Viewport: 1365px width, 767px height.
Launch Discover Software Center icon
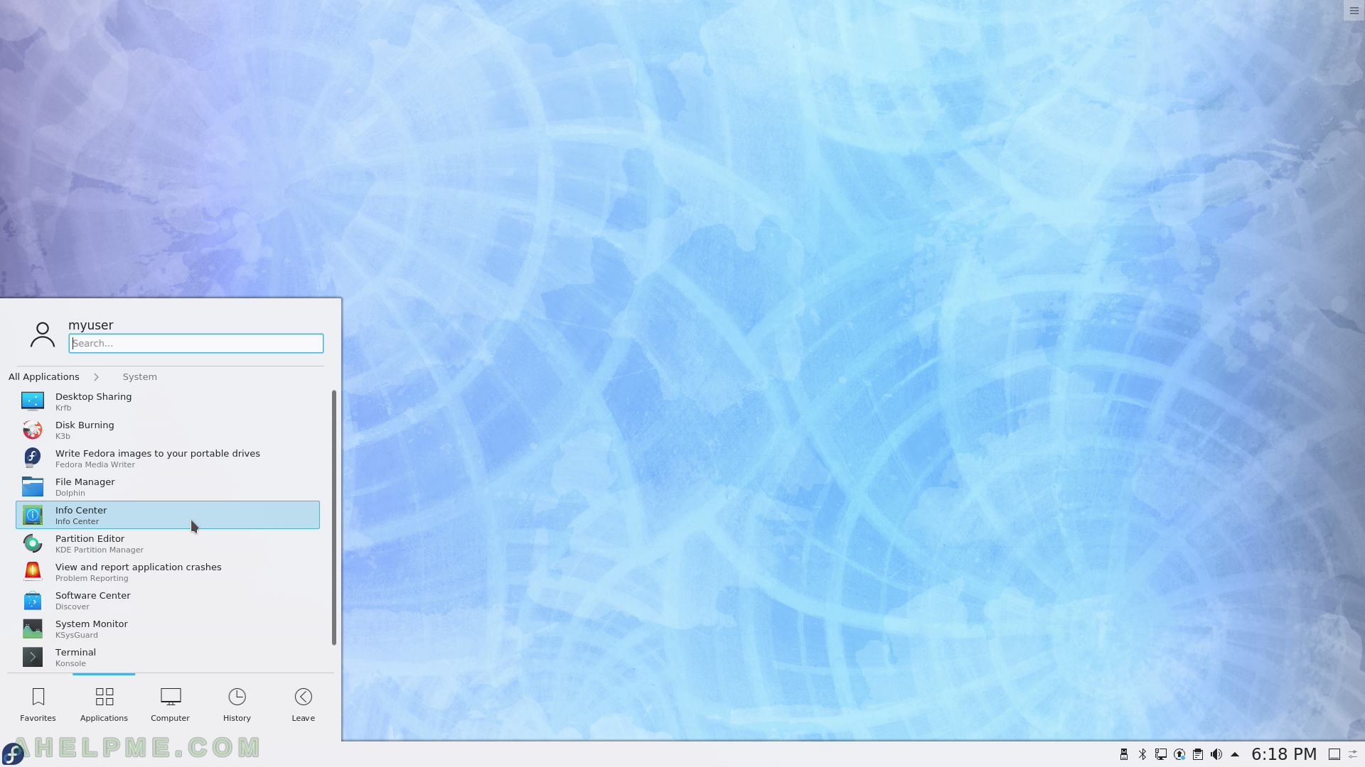[x=32, y=600]
